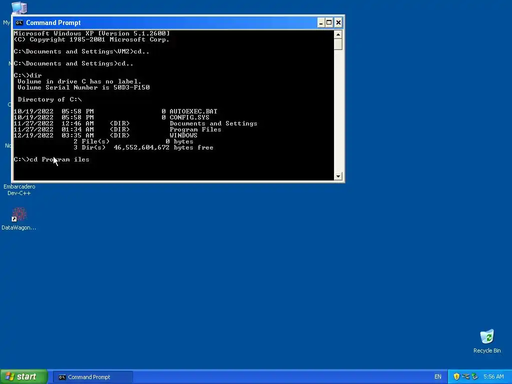Open the Start menu
This screenshot has height=384, width=512.
24,377
